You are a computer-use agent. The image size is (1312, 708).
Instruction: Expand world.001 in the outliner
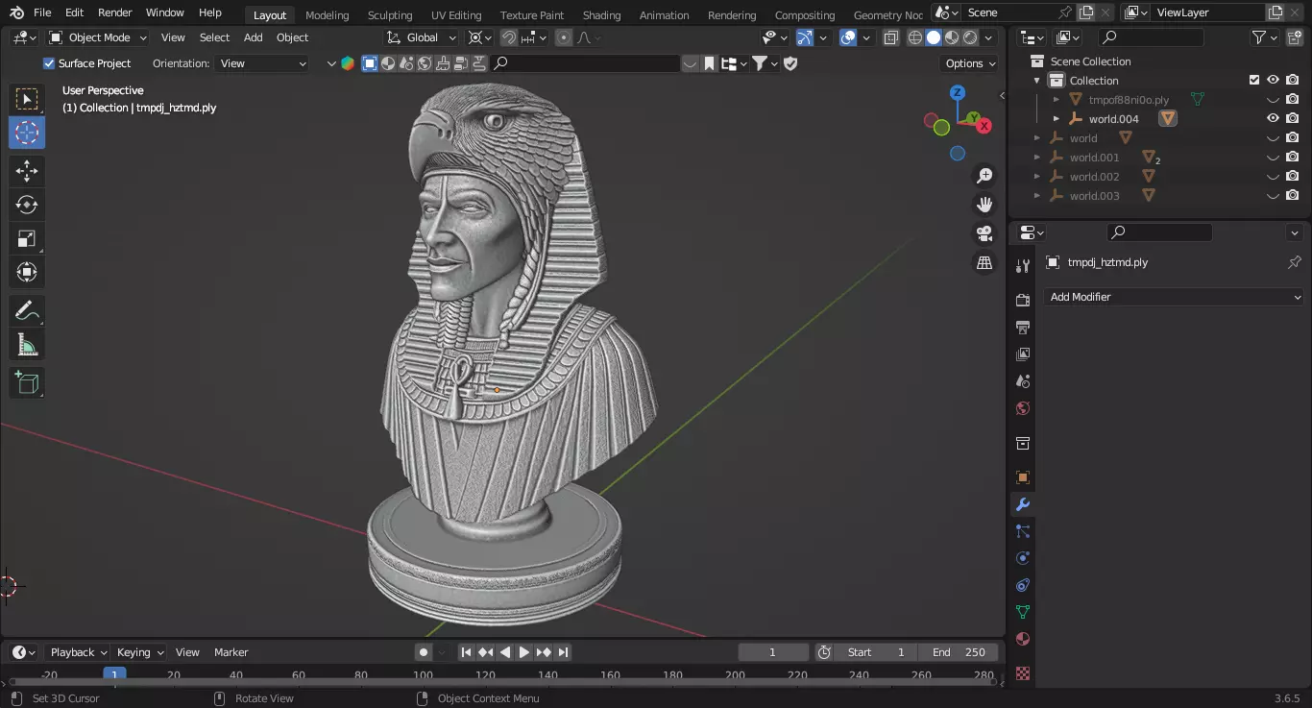tap(1037, 158)
